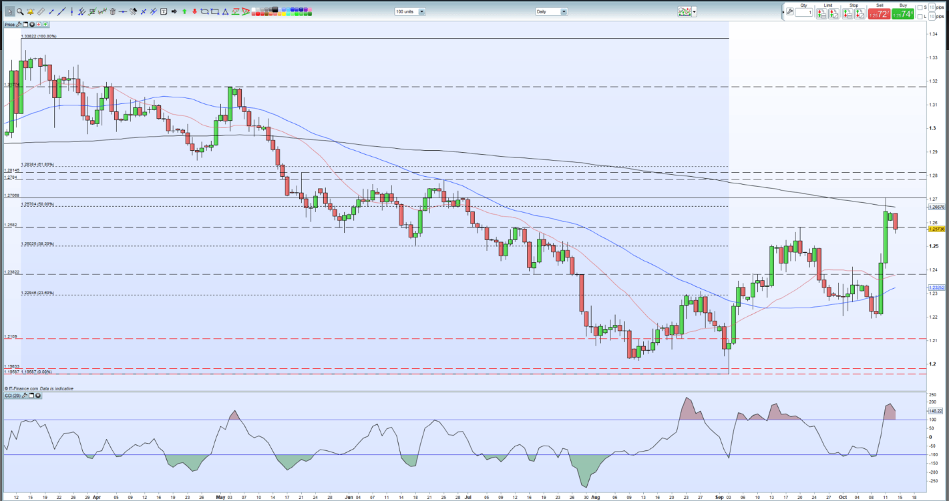Select the green up arrow marker
Image resolution: width=949 pixels, height=501 pixels.
184,11
